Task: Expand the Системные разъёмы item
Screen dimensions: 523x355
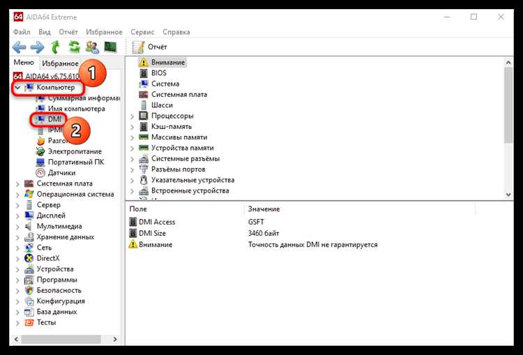Action: (132, 159)
